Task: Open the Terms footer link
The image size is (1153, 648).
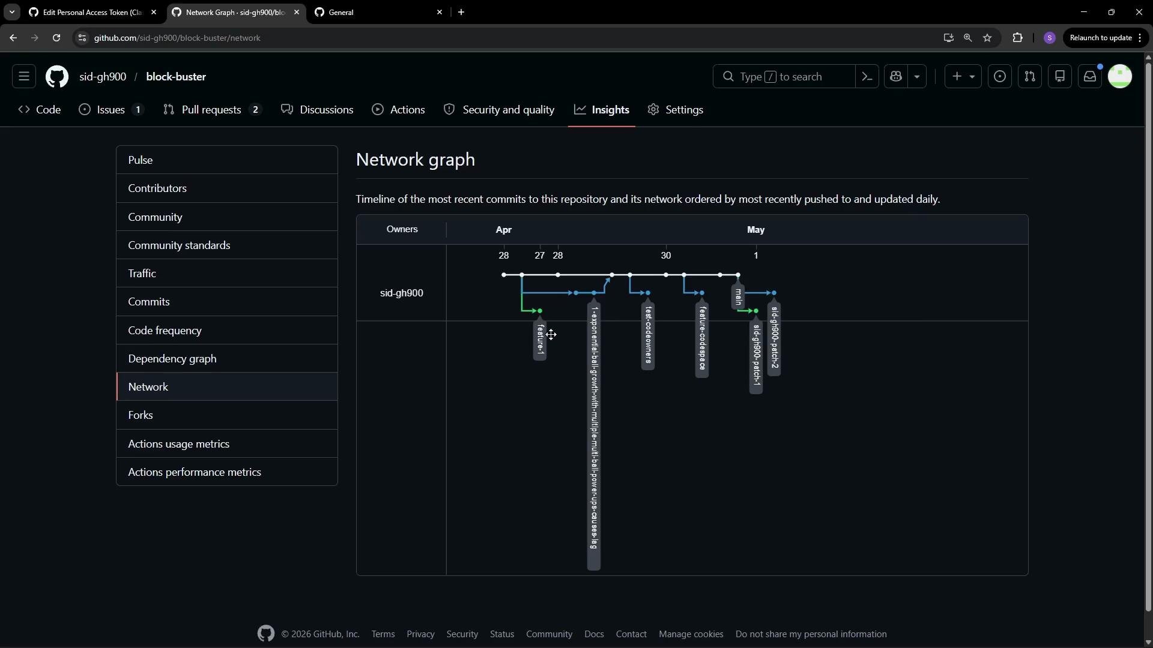Action: point(383,634)
